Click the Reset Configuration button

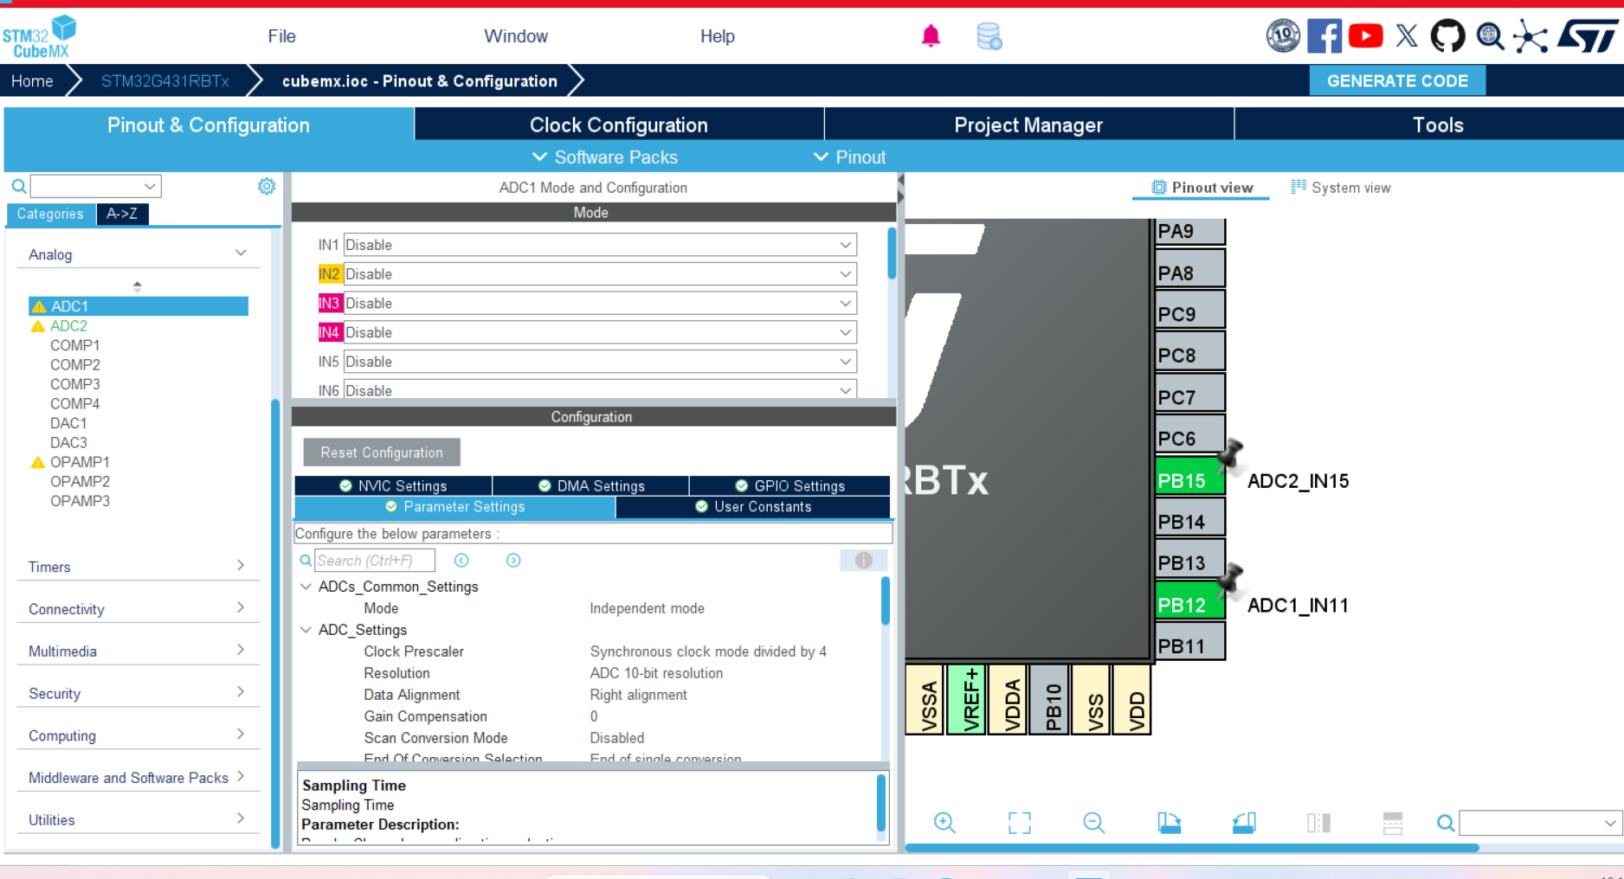click(x=382, y=452)
